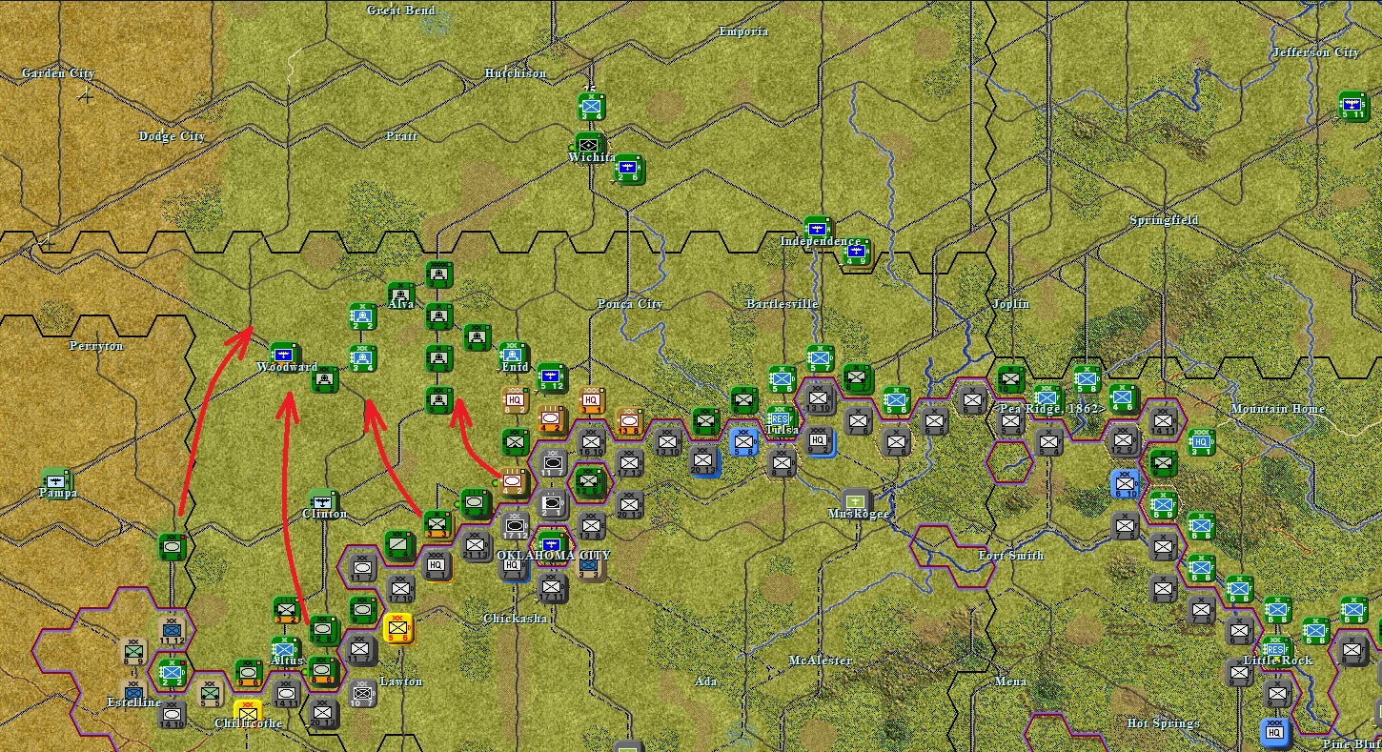Select the brown HQ counter near Enid
The image size is (1382, 752).
[x=516, y=399]
